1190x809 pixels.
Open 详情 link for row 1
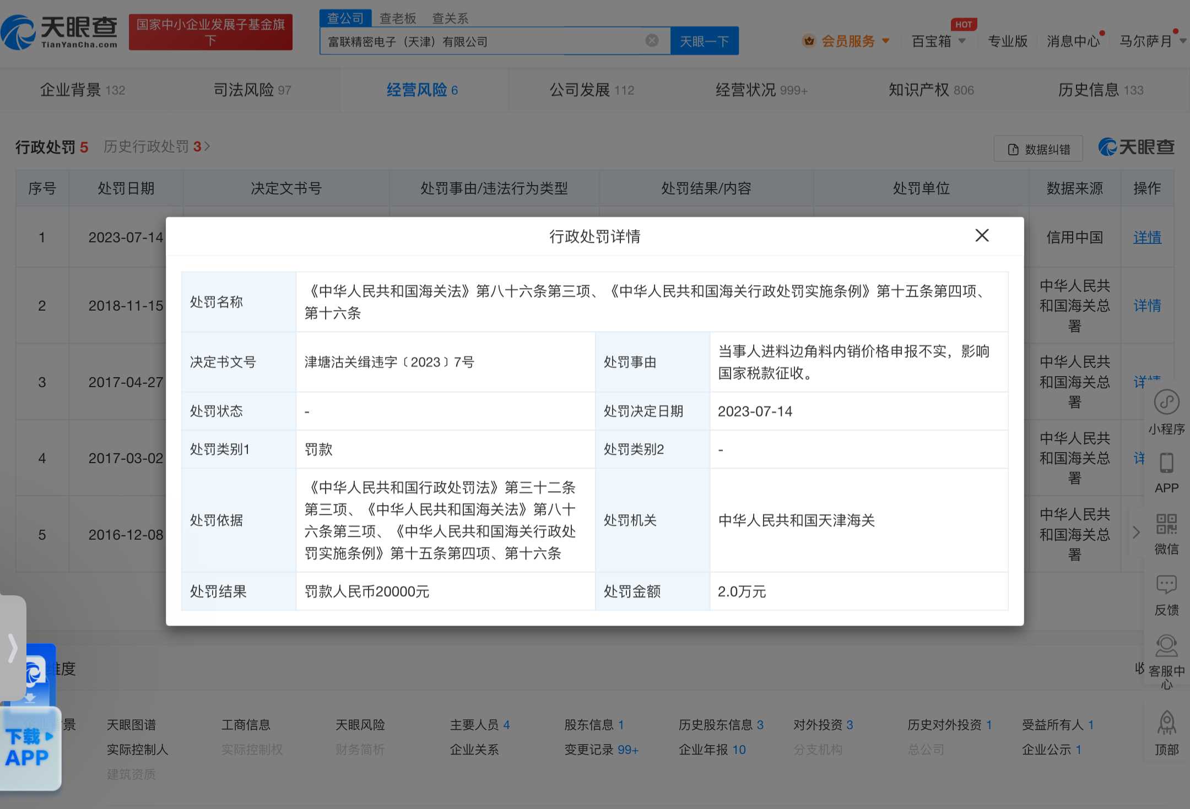(1147, 237)
